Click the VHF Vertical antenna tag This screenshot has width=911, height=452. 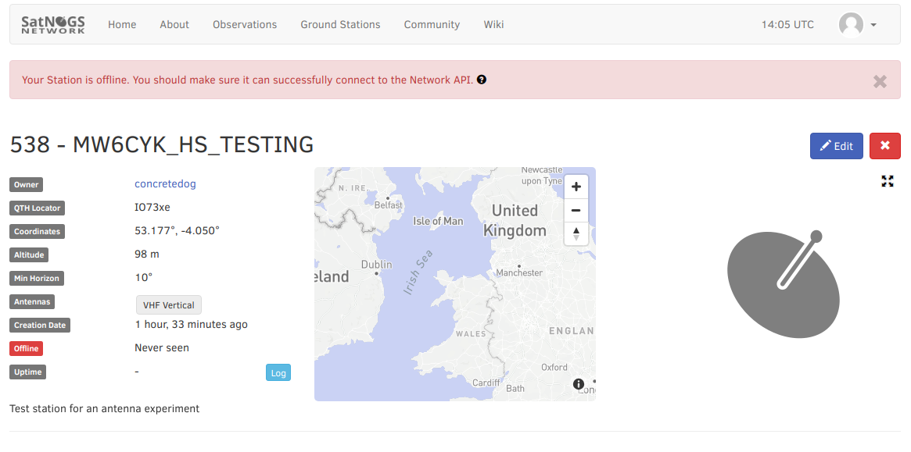point(168,305)
